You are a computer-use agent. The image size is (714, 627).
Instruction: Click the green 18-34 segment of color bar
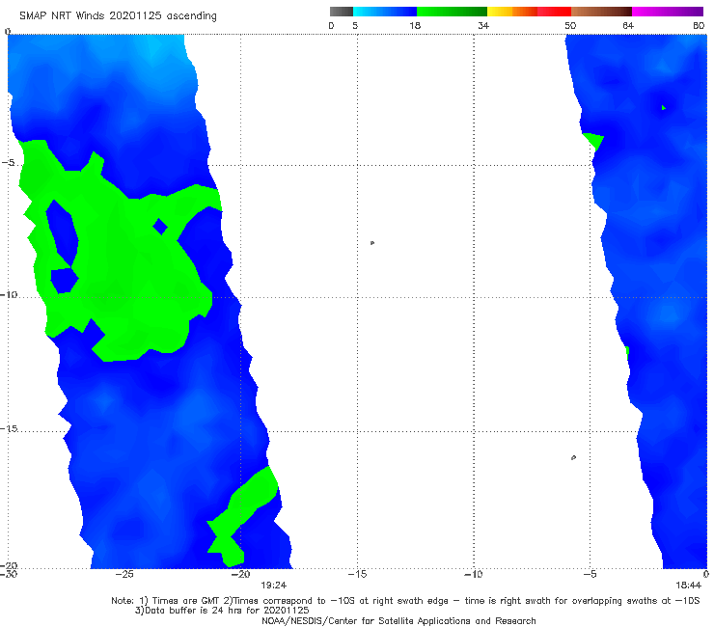tap(452, 12)
